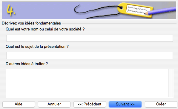Open help with the Aide button
Viewport: 178px width, 109px height.
tap(19, 104)
